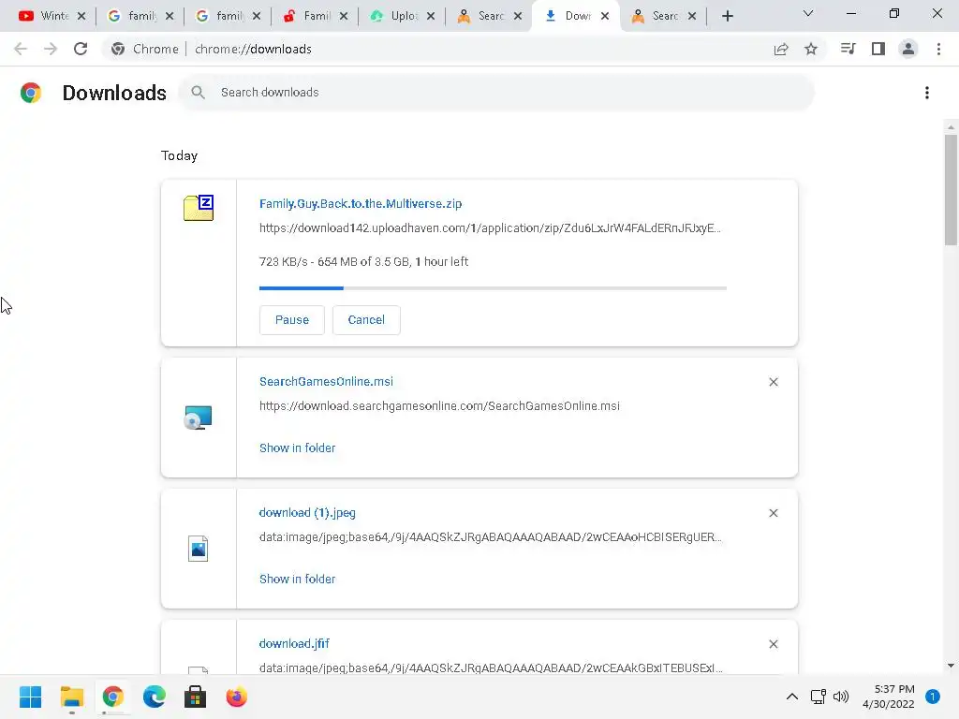This screenshot has width=959, height=719.
Task: Click the 723 KB/s download status text
Action: coord(364,262)
